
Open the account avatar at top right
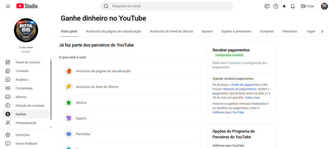pyautogui.click(x=324, y=6)
